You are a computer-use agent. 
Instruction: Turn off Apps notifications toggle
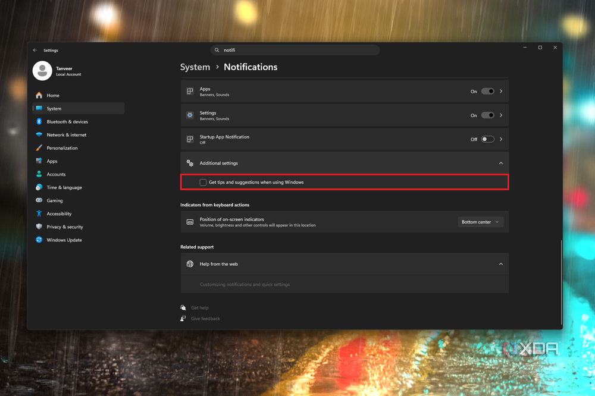(488, 92)
